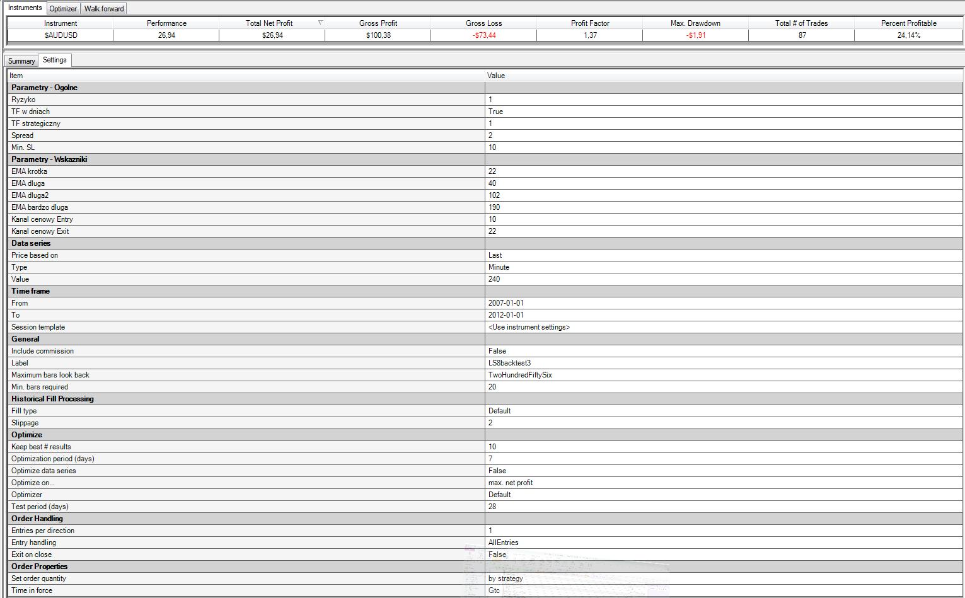Click the Time frame section header
The image size is (965, 598).
click(x=30, y=291)
